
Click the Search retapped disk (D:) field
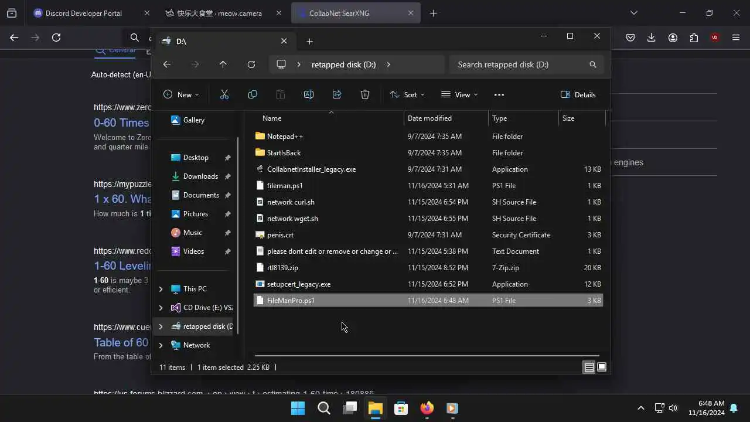527,64
